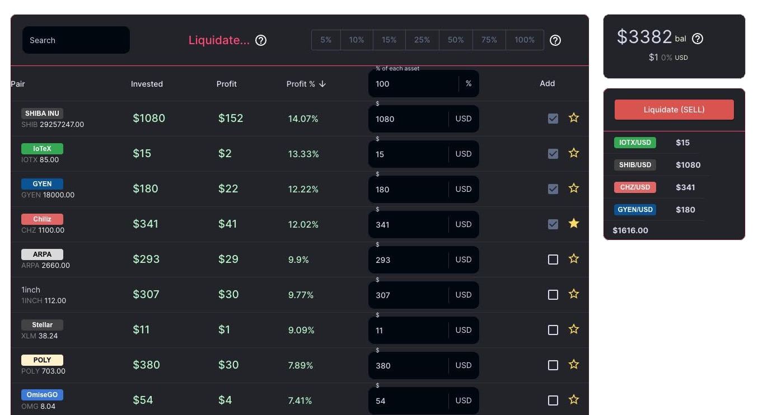Favorite SHIBA INU with the star icon
Viewport: 758px width, 415px height.
pyautogui.click(x=574, y=118)
